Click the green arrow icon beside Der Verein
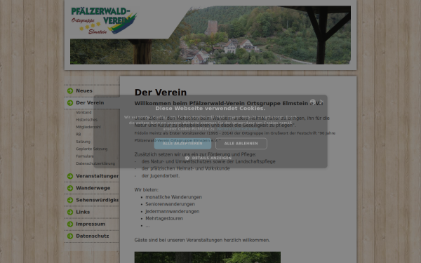 coord(70,103)
